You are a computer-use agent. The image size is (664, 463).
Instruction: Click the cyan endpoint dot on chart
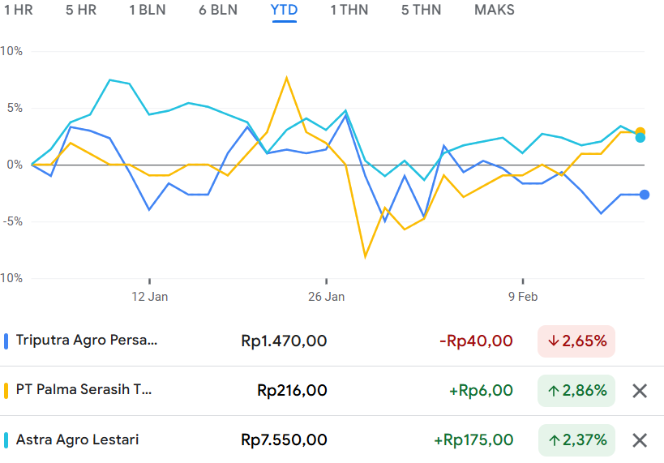[x=640, y=139]
